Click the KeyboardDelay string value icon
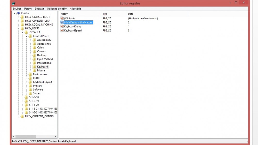Screen dimensions: 258x145 pyautogui.click(x=62, y=26)
